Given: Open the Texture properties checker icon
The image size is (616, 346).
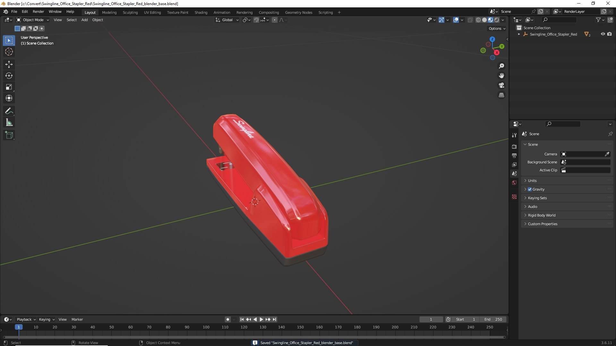Looking at the screenshot, I should [x=514, y=197].
